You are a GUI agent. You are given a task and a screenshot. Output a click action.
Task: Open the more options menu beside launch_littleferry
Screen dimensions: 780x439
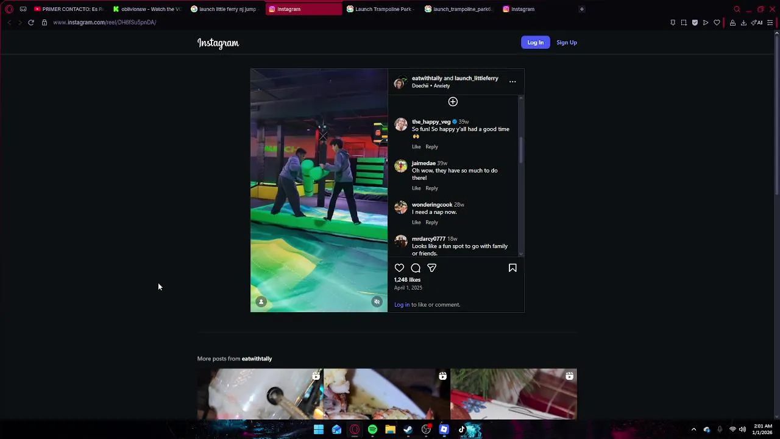[x=512, y=82]
